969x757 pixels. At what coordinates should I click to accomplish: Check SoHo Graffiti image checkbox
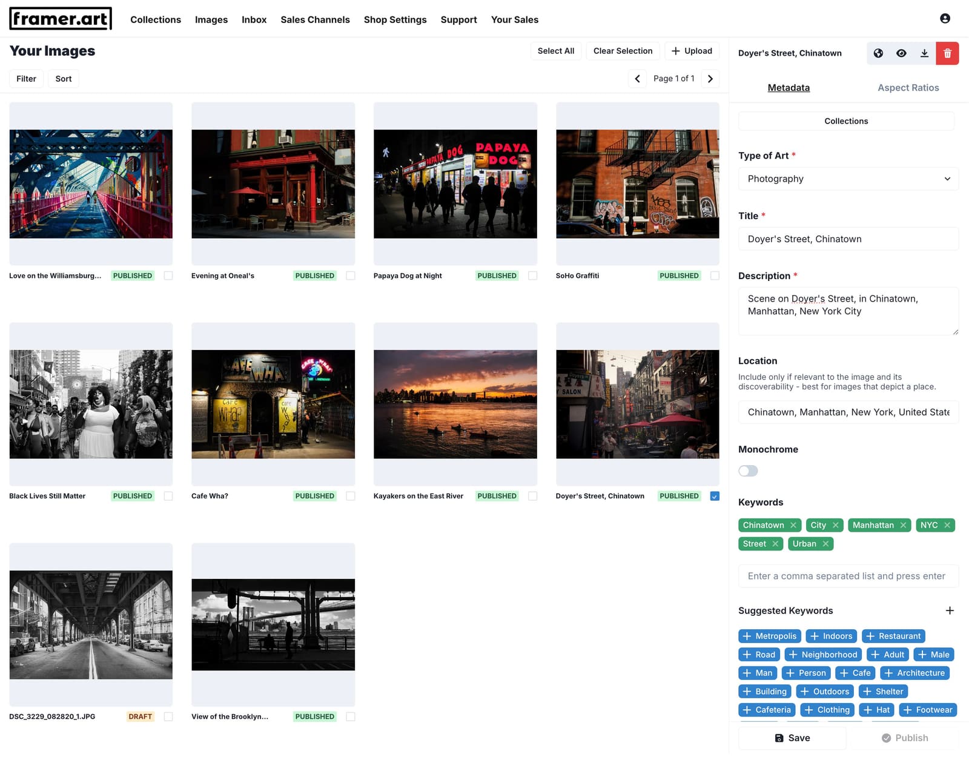[715, 276]
